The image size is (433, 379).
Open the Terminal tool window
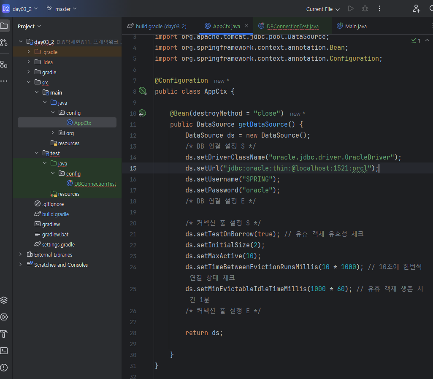(4, 351)
